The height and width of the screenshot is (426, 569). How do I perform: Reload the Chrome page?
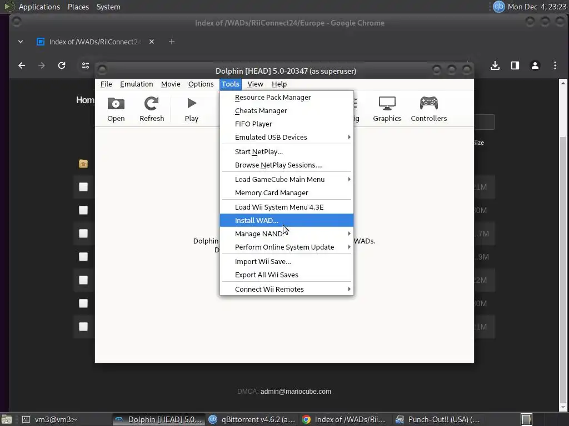pos(62,65)
